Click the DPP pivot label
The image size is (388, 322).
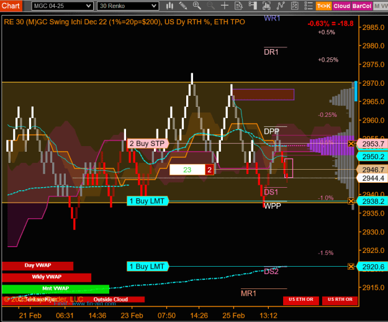click(271, 131)
